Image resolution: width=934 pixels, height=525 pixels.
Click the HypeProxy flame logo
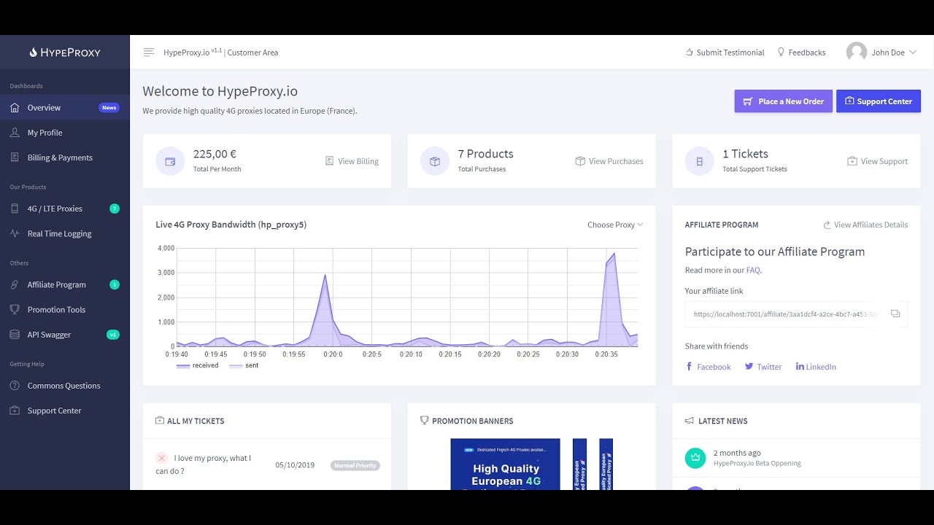coord(65,52)
